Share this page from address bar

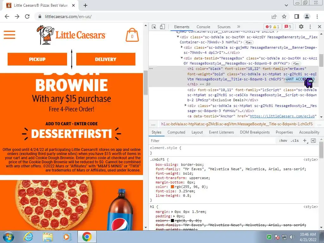pyautogui.click(x=274, y=16)
